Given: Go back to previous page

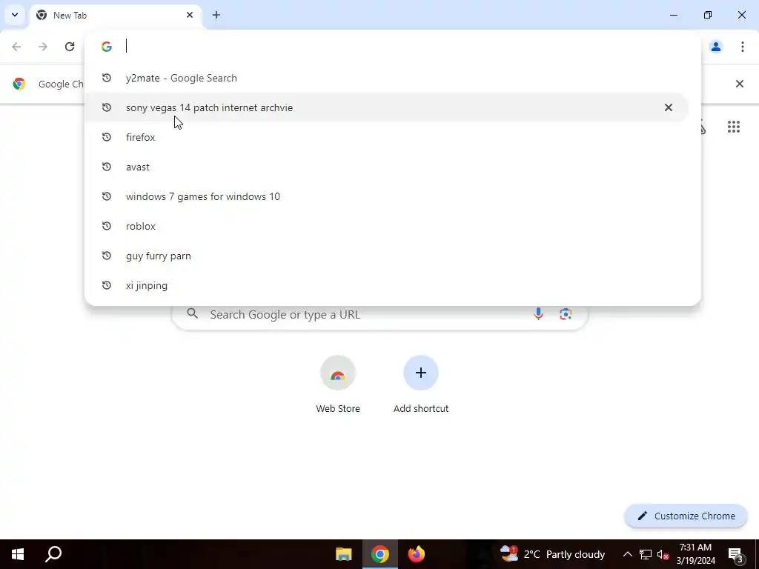Looking at the screenshot, I should pos(16,47).
